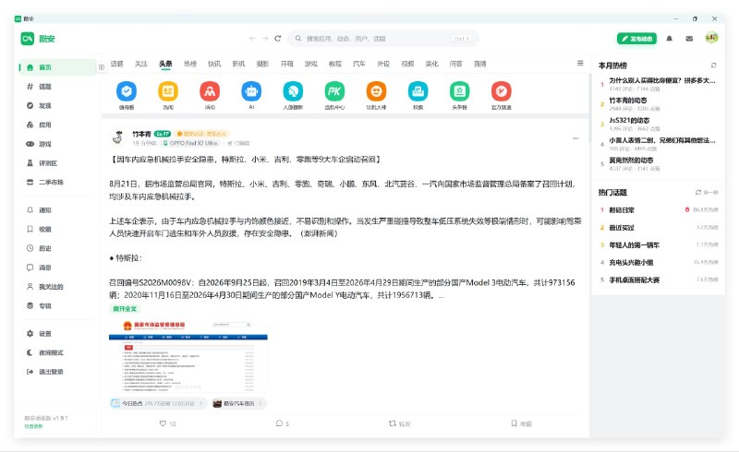Open the tab list hamburger menu
Screen dimensions: 739x452
(x=580, y=63)
